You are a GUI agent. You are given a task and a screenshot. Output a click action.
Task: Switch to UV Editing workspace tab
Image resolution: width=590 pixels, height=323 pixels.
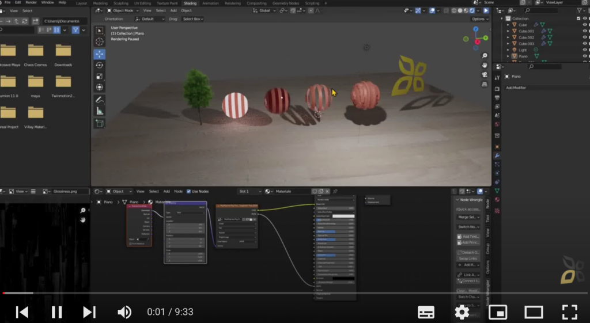[142, 3]
